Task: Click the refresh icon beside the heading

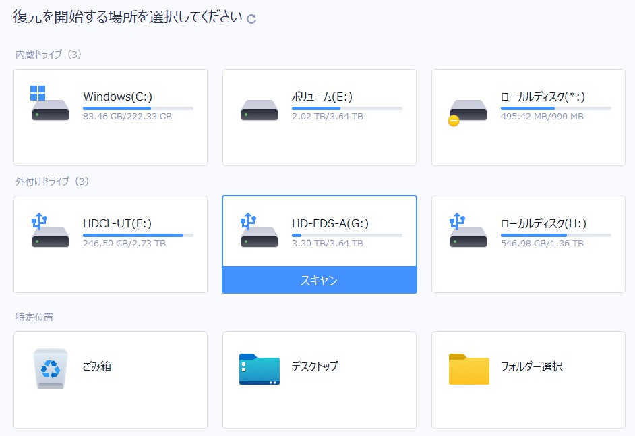Action: tap(251, 19)
